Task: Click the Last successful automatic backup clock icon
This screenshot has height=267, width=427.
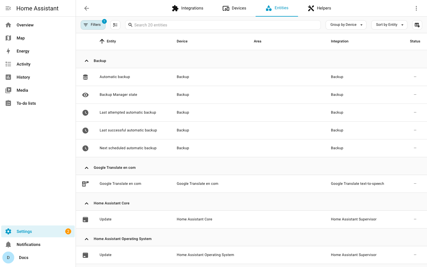Action: pyautogui.click(x=85, y=131)
